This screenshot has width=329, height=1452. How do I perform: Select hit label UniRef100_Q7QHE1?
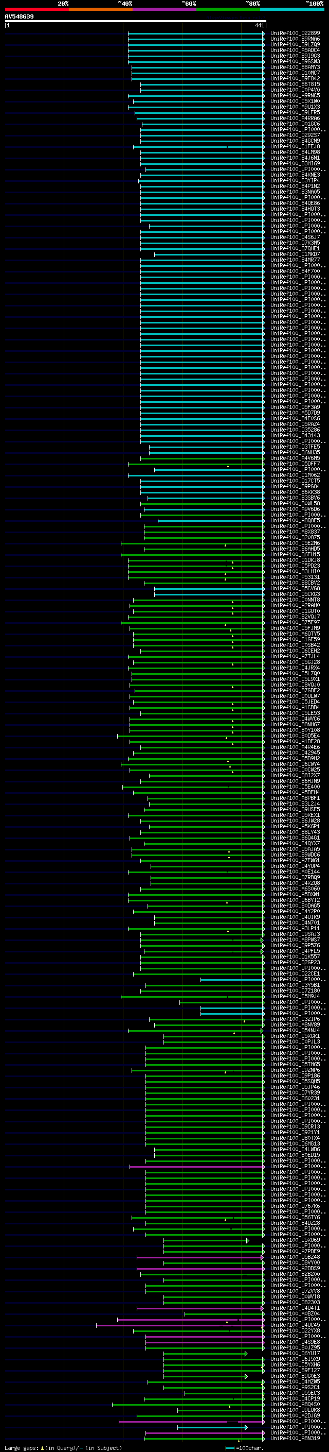point(295,249)
